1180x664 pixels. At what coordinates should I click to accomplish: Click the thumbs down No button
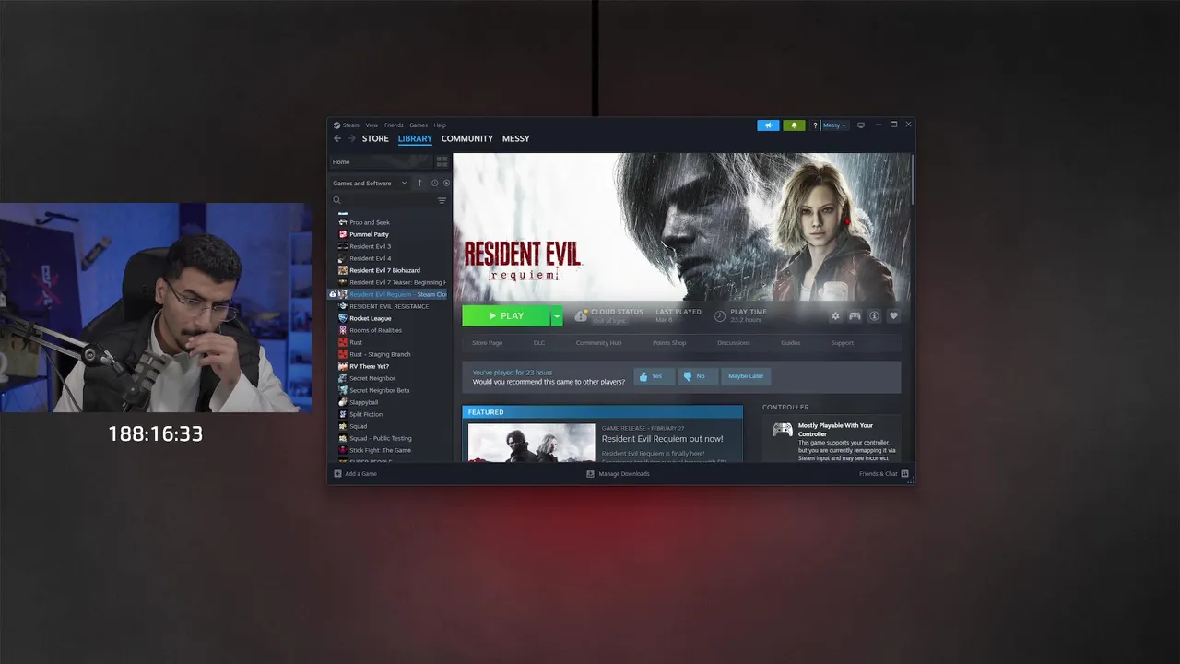coord(698,376)
